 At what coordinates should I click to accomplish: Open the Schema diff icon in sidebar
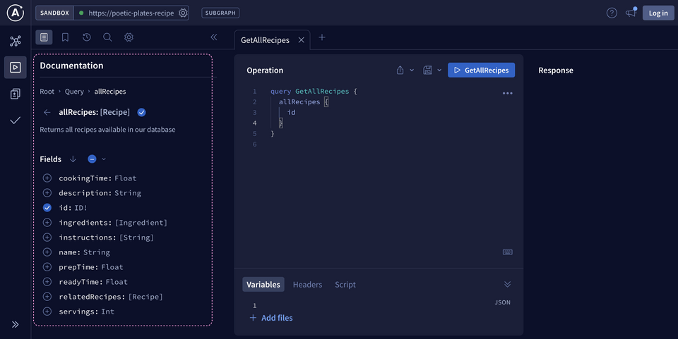15,94
